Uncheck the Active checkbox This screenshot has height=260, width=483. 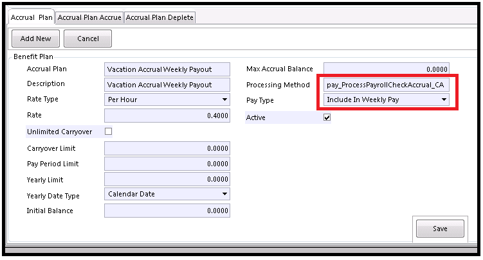coord(327,117)
